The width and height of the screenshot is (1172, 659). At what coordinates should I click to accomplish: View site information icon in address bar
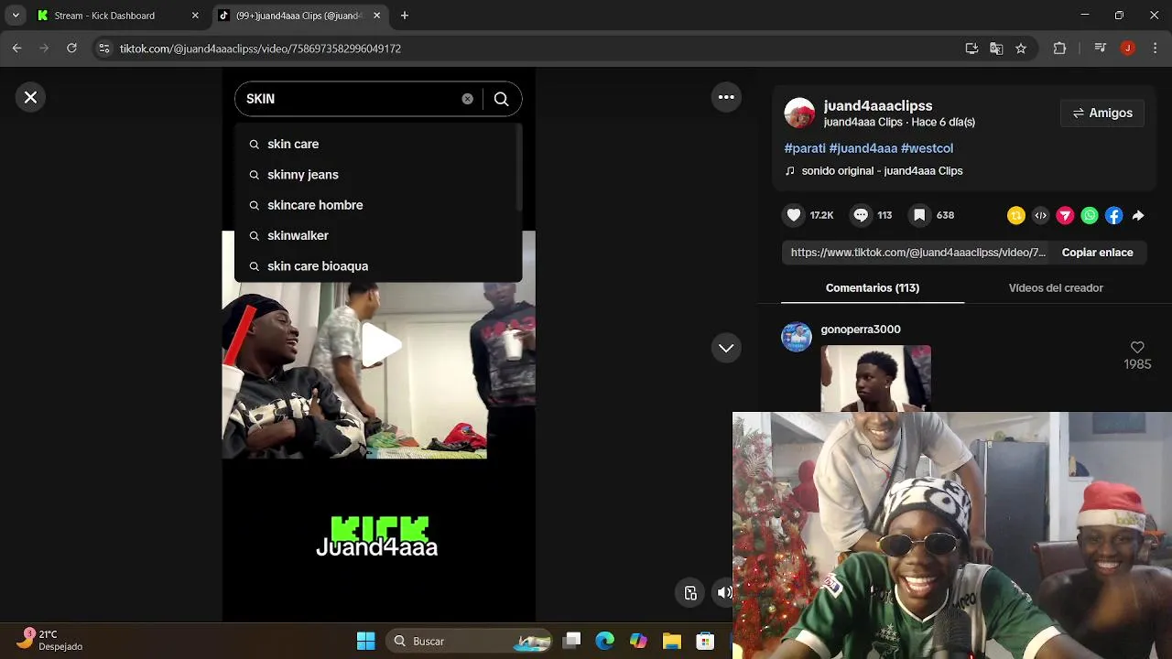click(x=104, y=49)
